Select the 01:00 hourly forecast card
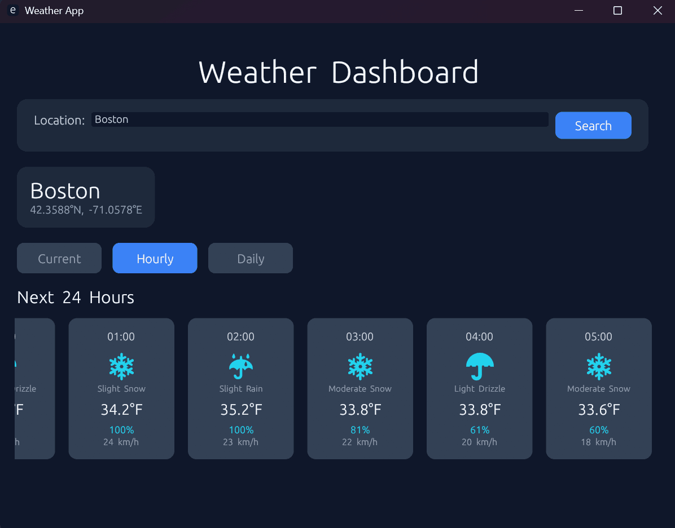Image resolution: width=675 pixels, height=528 pixels. (x=121, y=388)
